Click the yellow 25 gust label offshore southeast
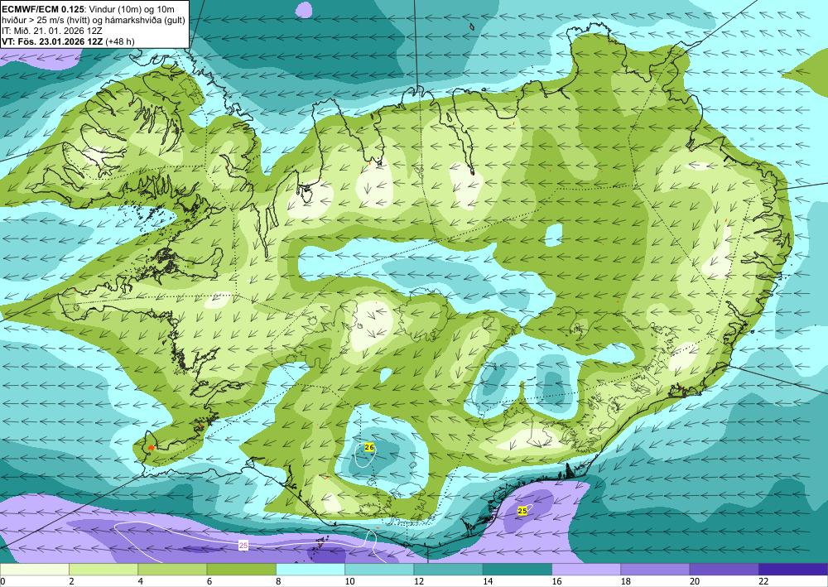Screen dimensions: 828x587 coord(522,511)
